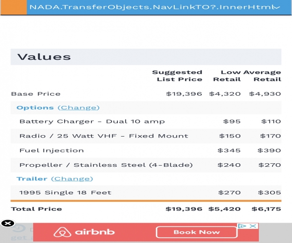292x243 pixels.
Task: Tap the Book Now button
Action: coord(197,232)
